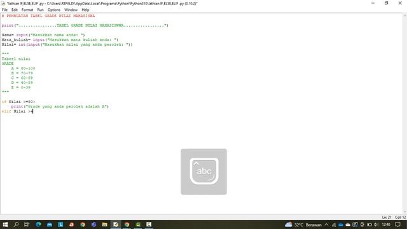This screenshot has width=407, height=229.
Task: Click the 'B = 70-79' line
Action: [x=22, y=73]
